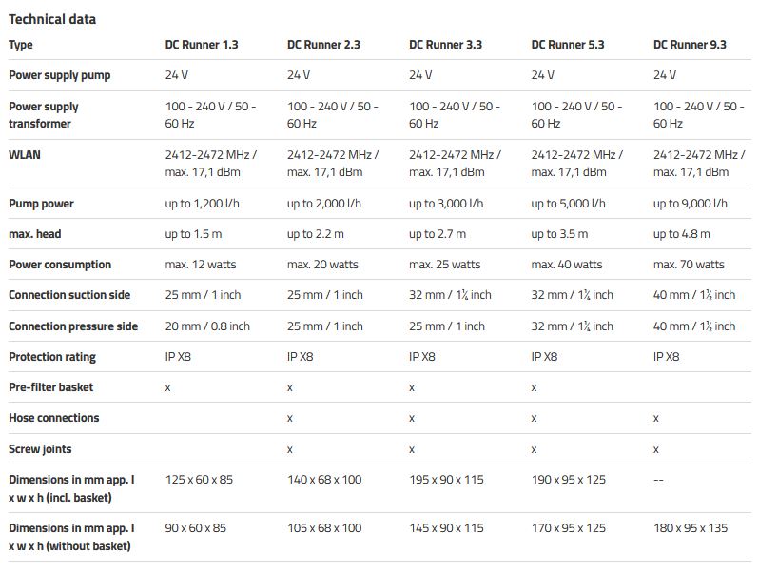Select the DC Runner 1.3 column header
Image resolution: width=759 pixels, height=573 pixels.
(x=202, y=45)
